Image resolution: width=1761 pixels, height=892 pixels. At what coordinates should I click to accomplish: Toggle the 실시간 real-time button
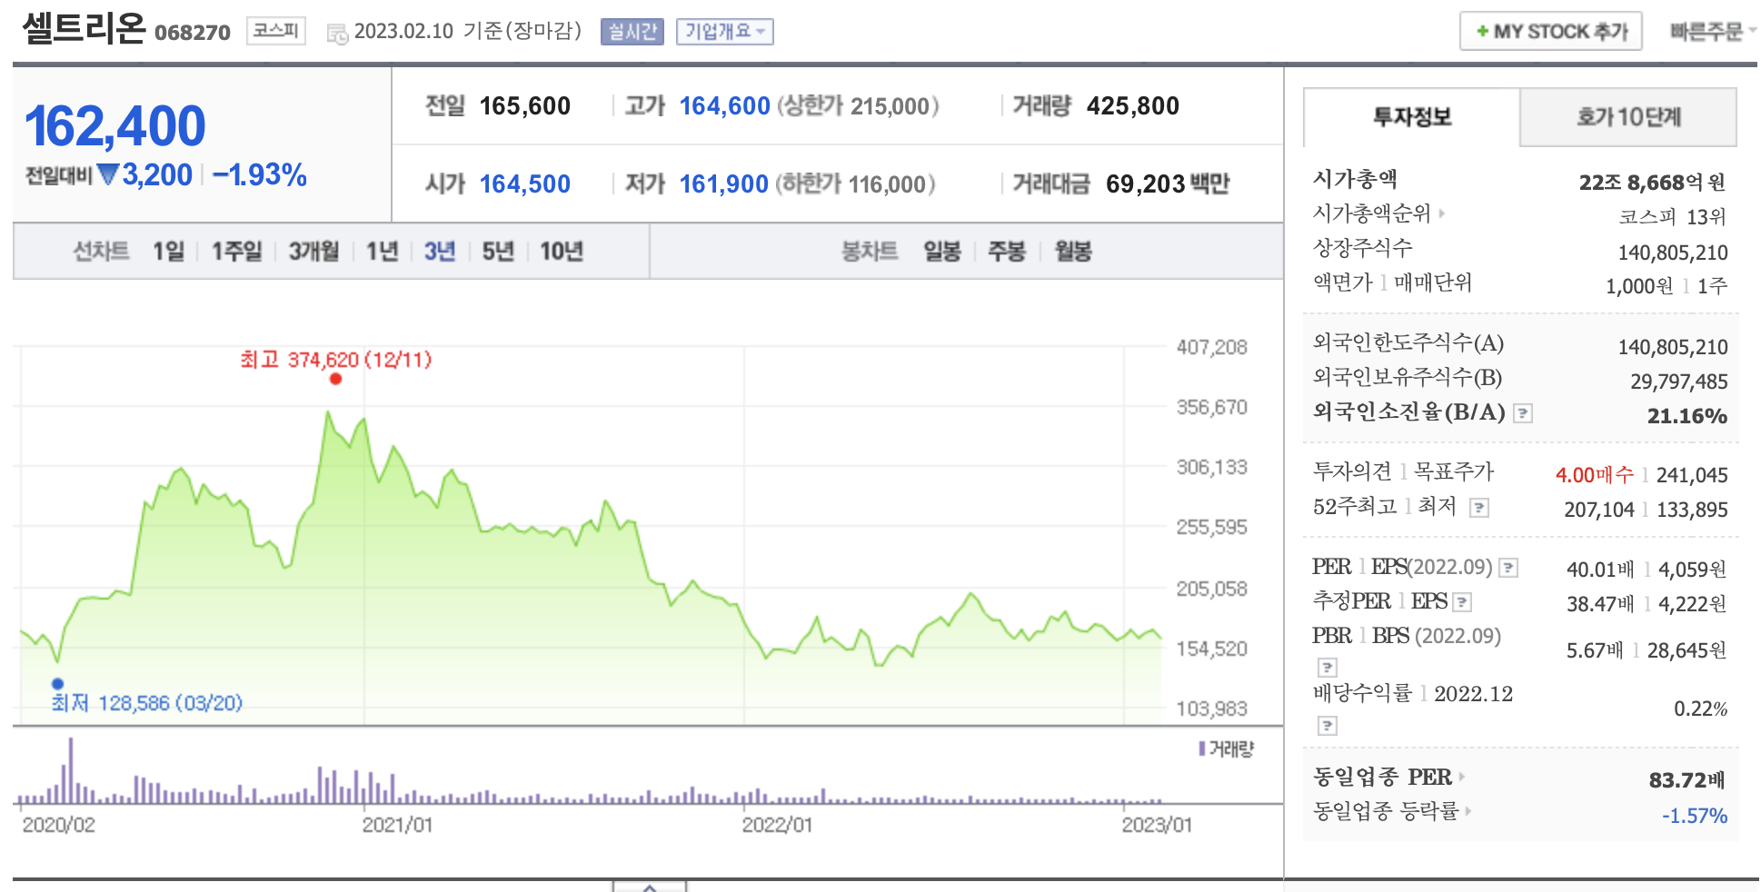(x=632, y=32)
